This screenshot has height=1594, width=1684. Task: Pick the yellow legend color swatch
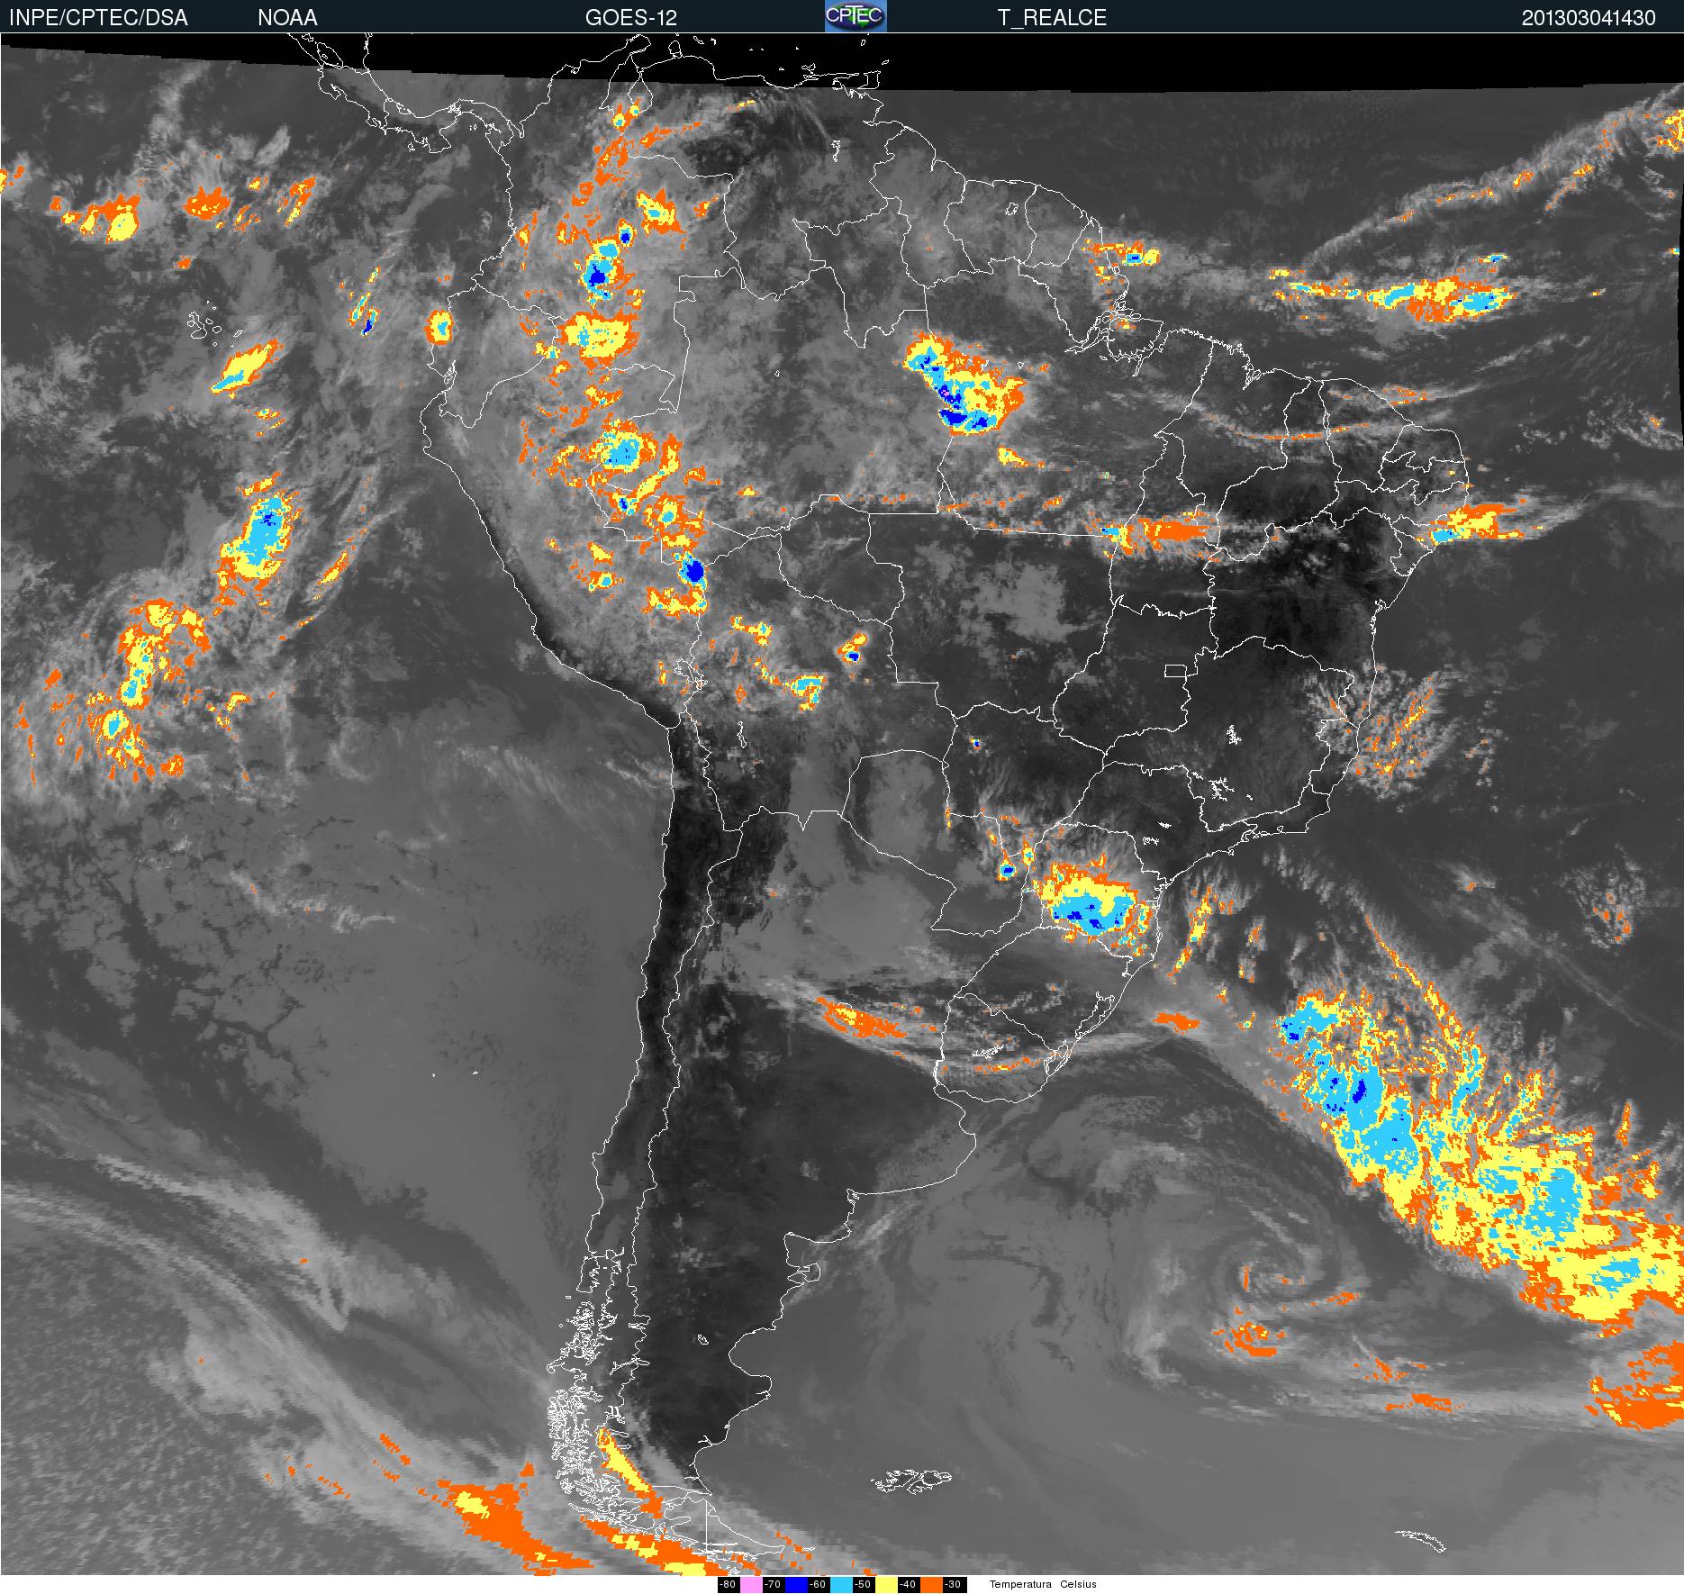click(886, 1585)
